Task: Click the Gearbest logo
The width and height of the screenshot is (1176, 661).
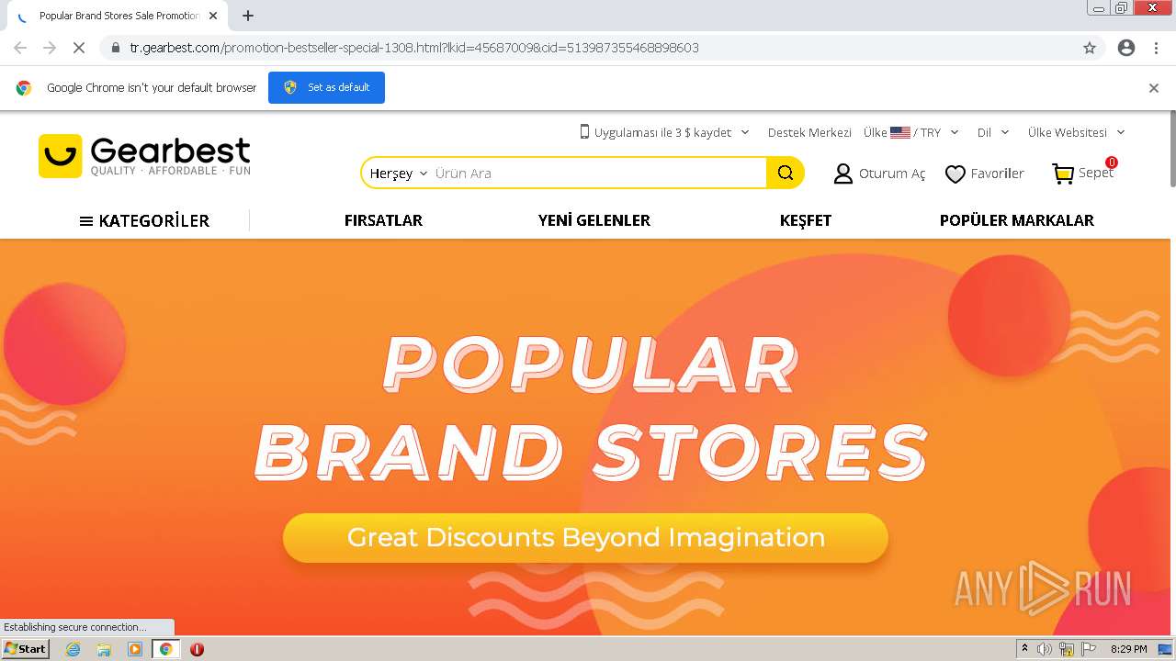Action: [x=144, y=156]
